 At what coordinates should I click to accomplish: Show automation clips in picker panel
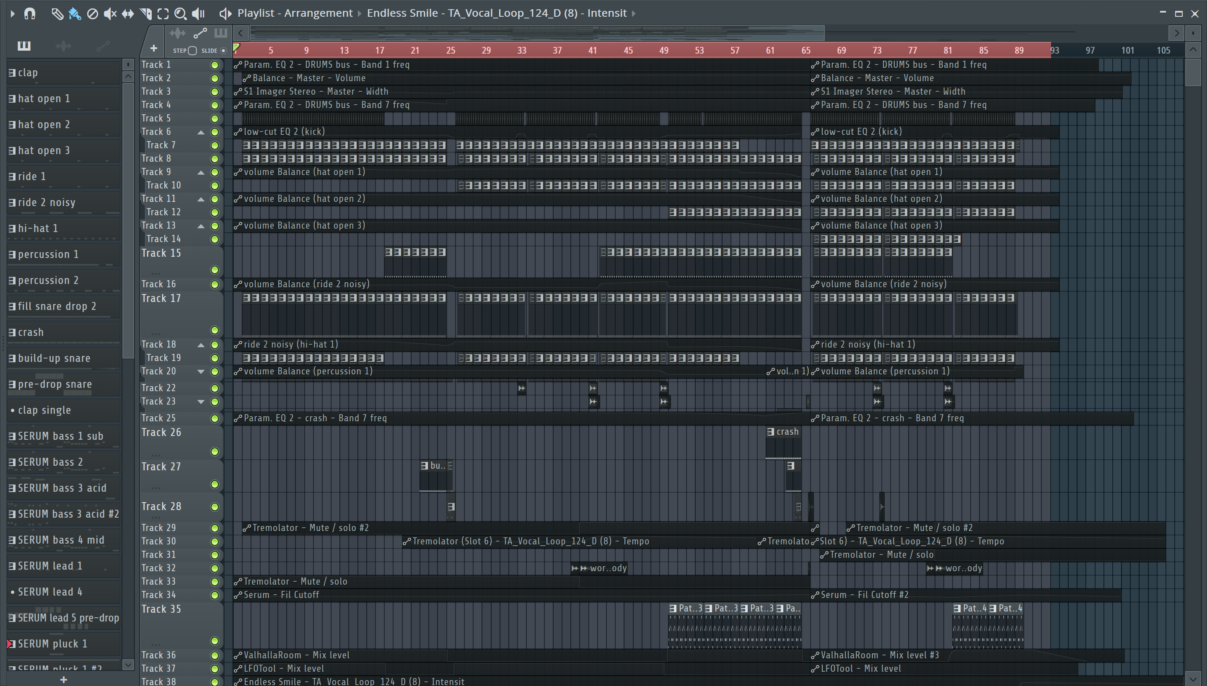click(103, 46)
